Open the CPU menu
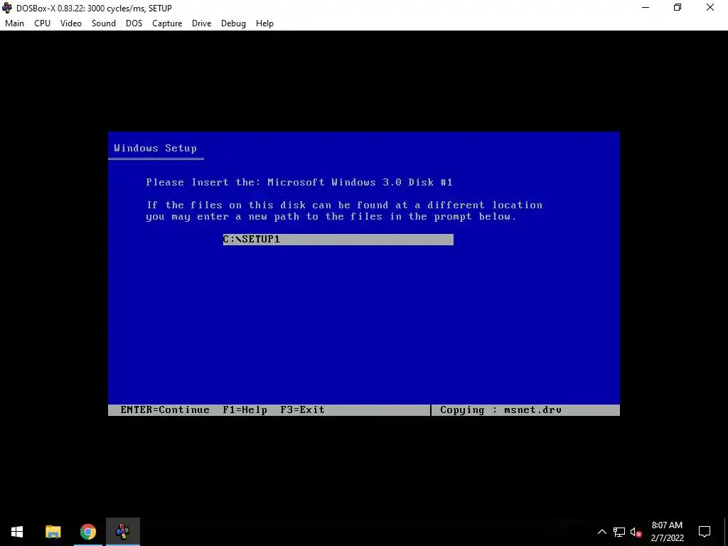The height and width of the screenshot is (546, 728). coord(42,23)
